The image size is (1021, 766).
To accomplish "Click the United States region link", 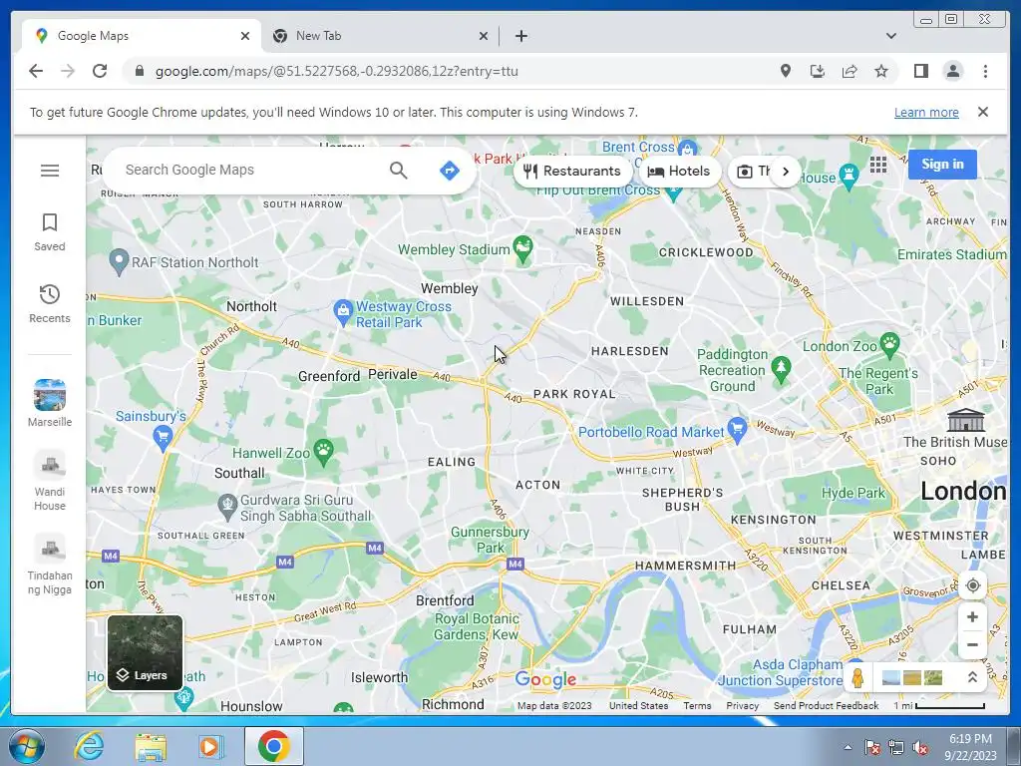I will coord(638,705).
